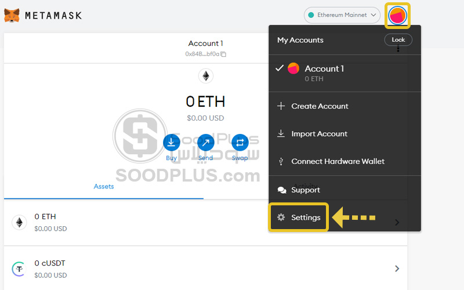Click the cUSDT token icon
464x290 pixels.
pyautogui.click(x=19, y=269)
